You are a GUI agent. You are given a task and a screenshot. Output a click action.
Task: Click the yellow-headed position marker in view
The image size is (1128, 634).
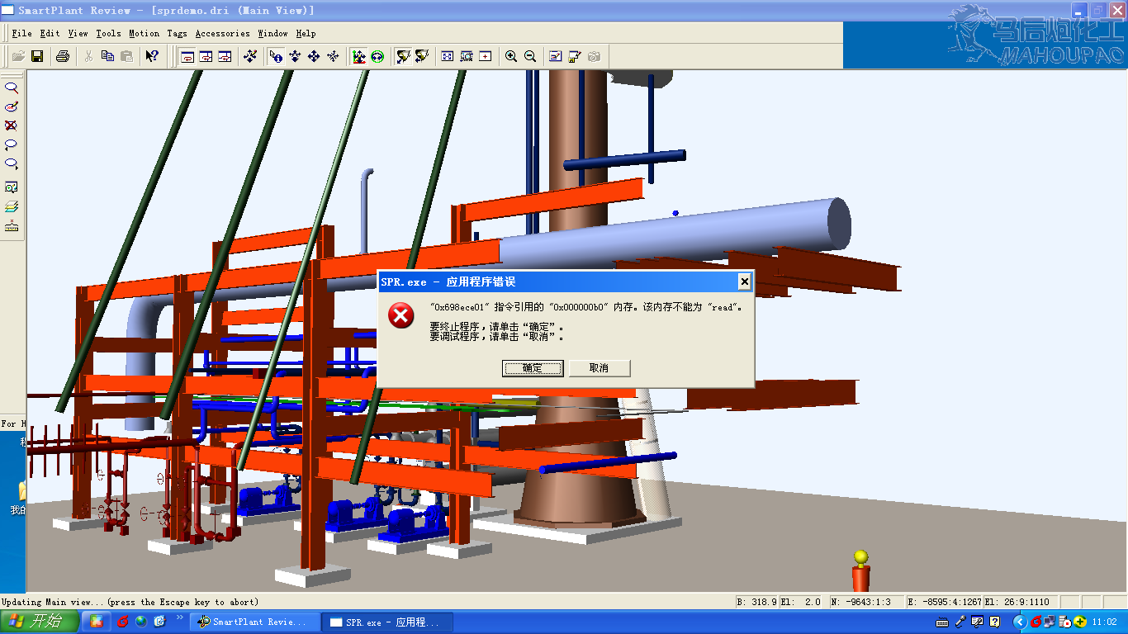(861, 570)
